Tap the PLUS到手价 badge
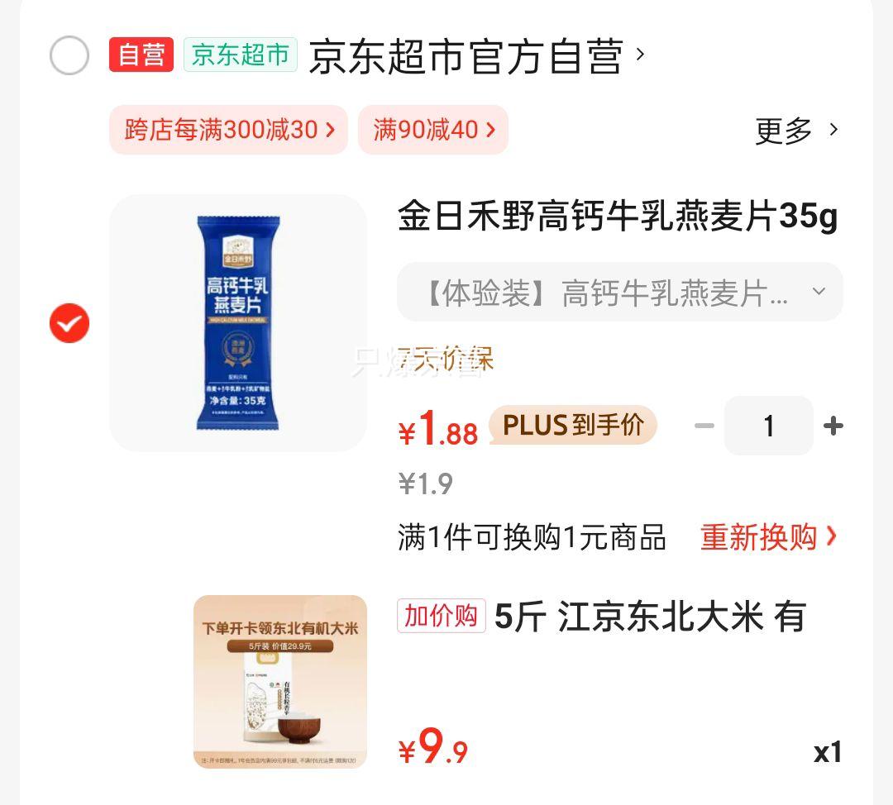893x805 pixels. tap(572, 425)
